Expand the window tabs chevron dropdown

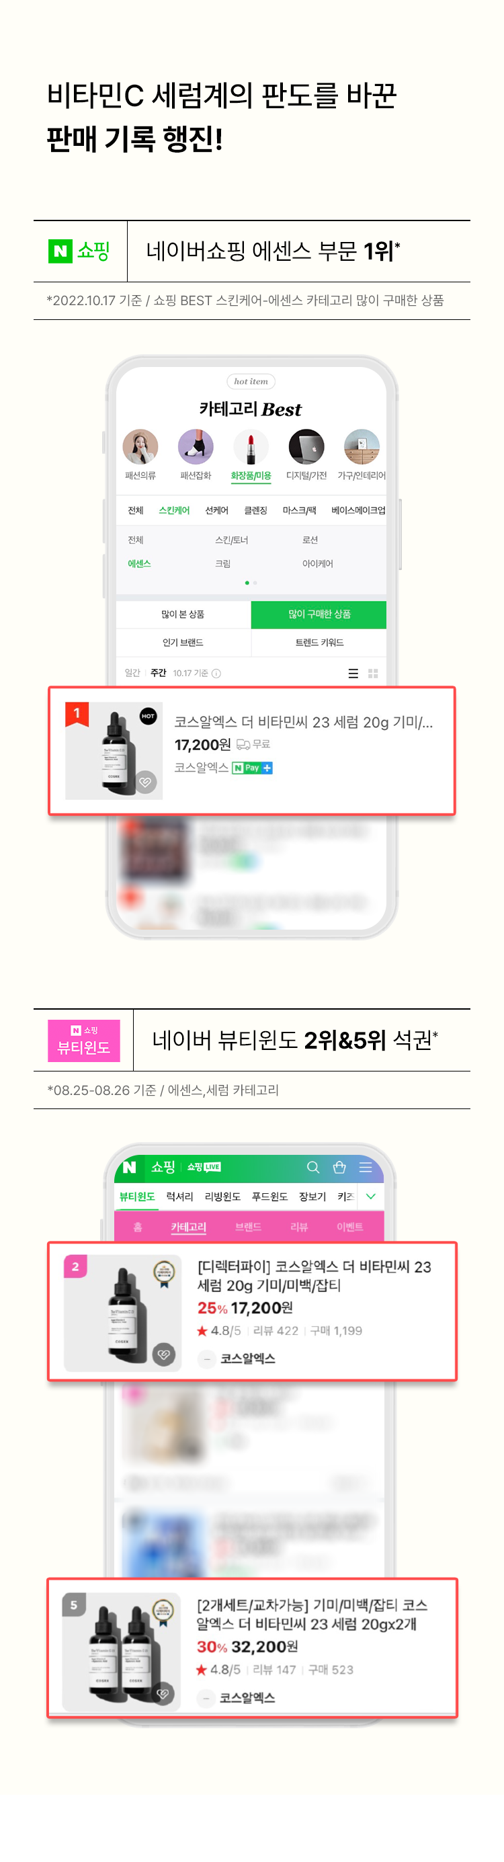point(371,1197)
